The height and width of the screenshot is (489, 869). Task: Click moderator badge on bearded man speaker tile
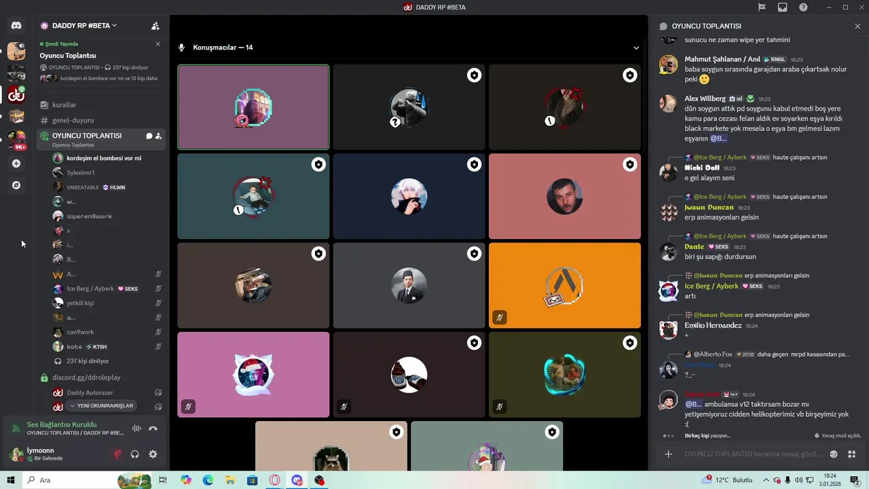click(x=630, y=164)
